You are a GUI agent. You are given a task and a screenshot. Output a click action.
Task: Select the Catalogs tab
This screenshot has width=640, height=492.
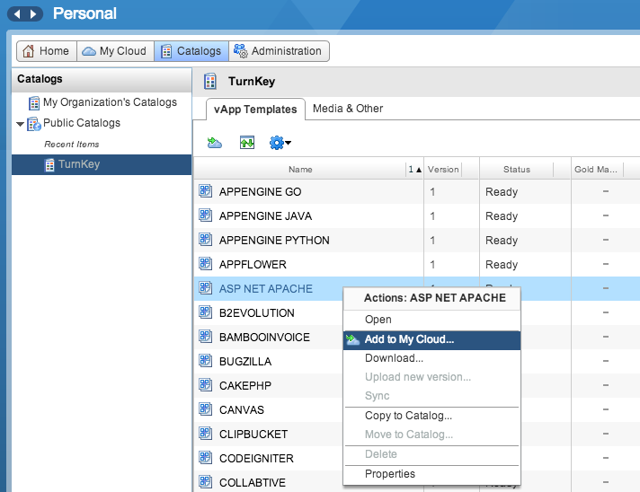[x=191, y=51]
